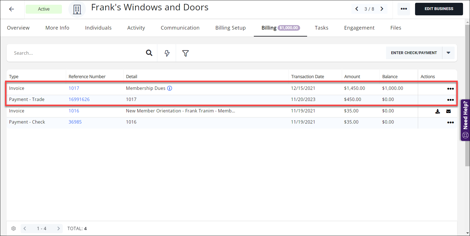Go to previous business record chevron
Viewport: 470px width, 236px height.
(357, 9)
